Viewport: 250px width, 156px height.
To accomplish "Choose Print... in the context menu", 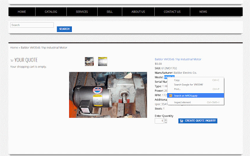I will (x=196, y=89).
